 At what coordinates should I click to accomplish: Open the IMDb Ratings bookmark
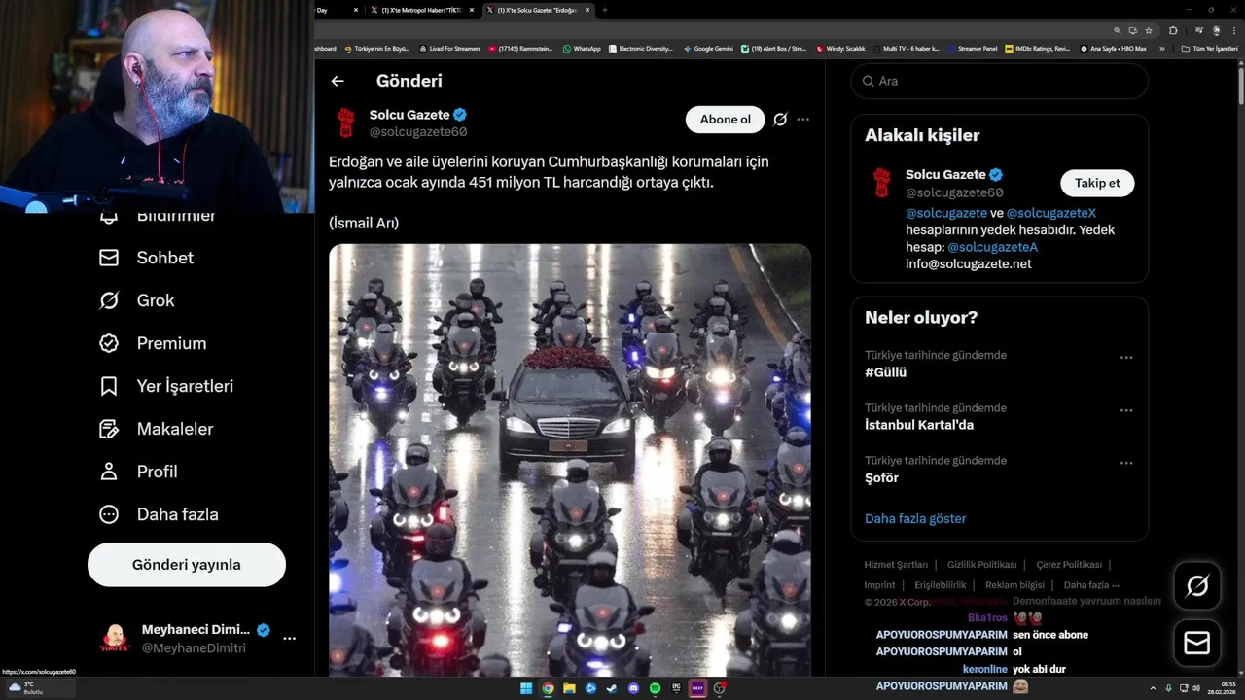point(1038,48)
